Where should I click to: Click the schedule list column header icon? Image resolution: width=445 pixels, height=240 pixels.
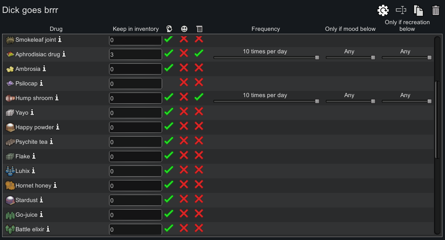[199, 29]
